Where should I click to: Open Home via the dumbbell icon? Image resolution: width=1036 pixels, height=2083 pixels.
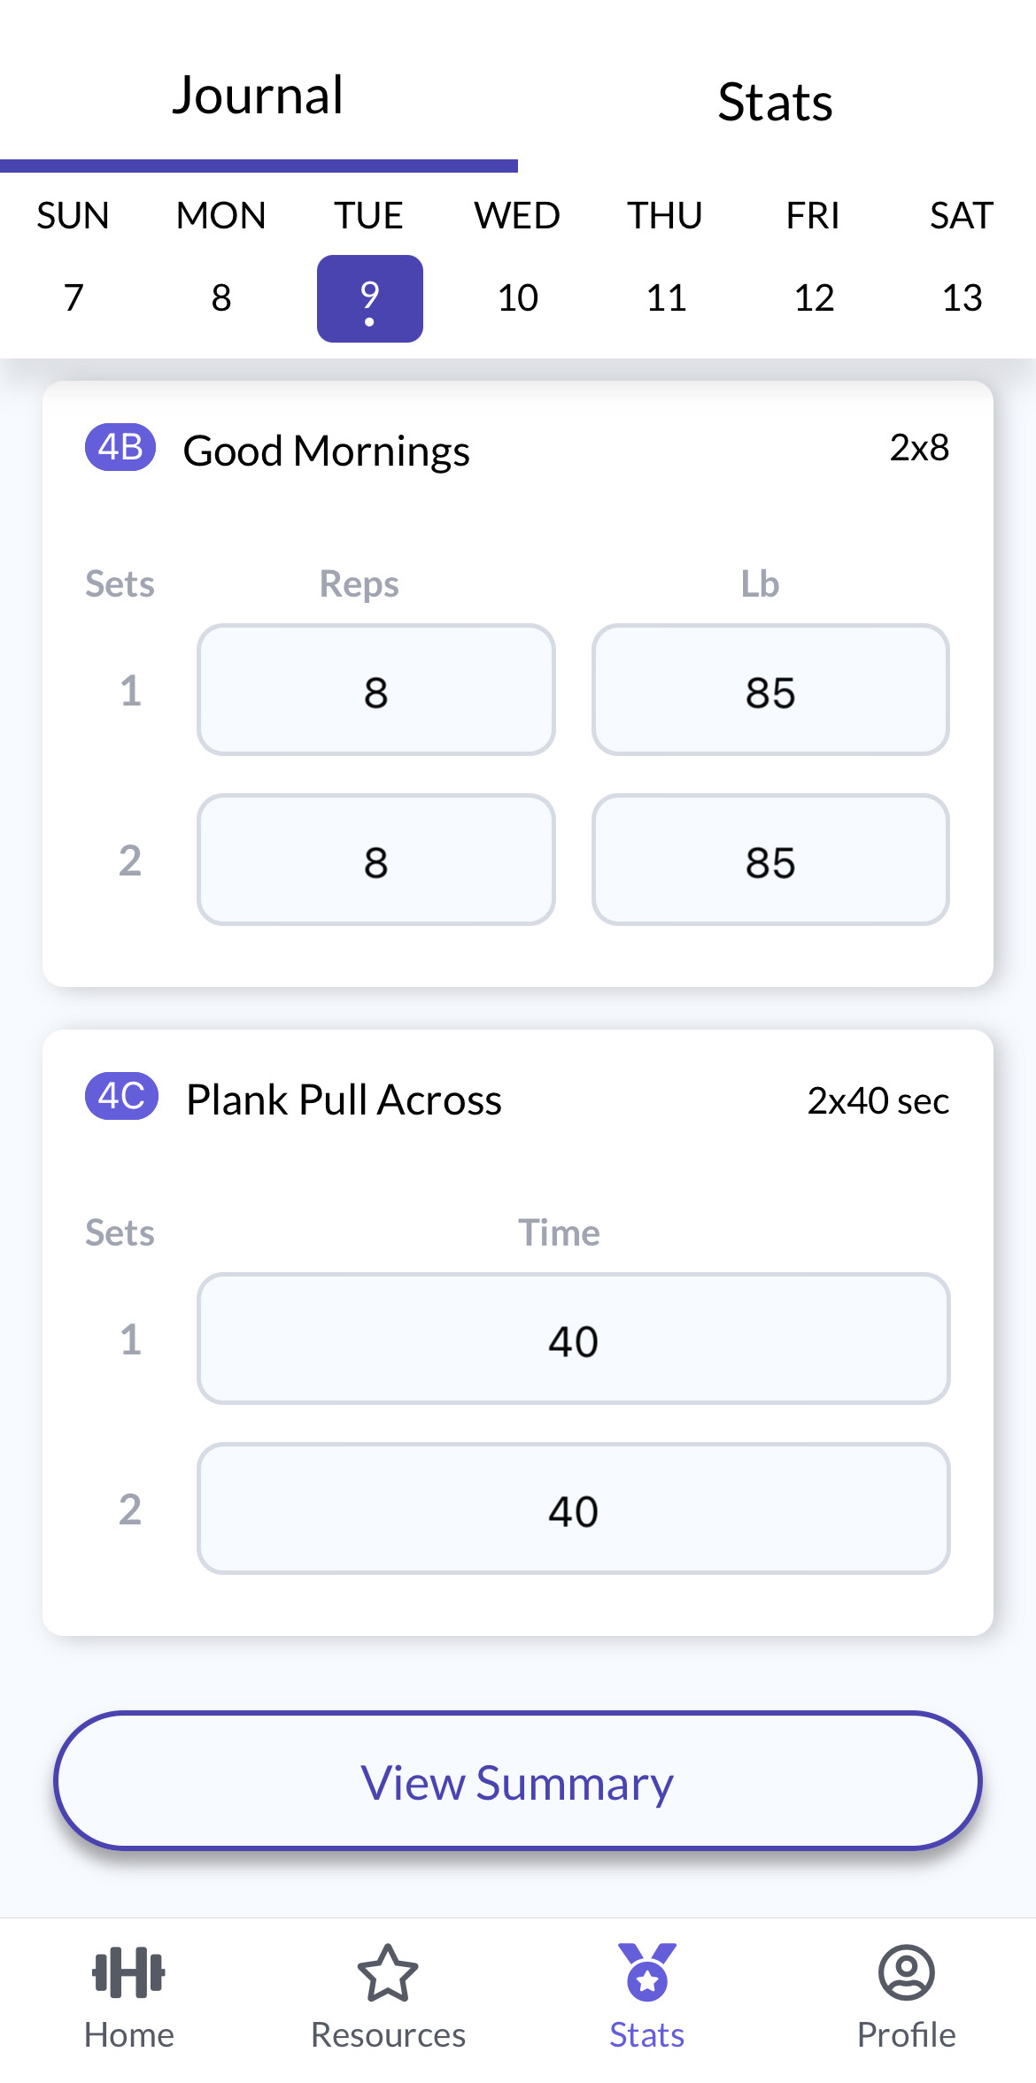(129, 1973)
